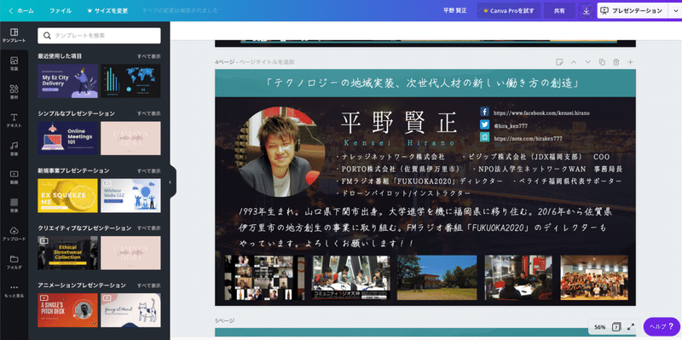Open the 素材 elements sidebar tab

14,92
